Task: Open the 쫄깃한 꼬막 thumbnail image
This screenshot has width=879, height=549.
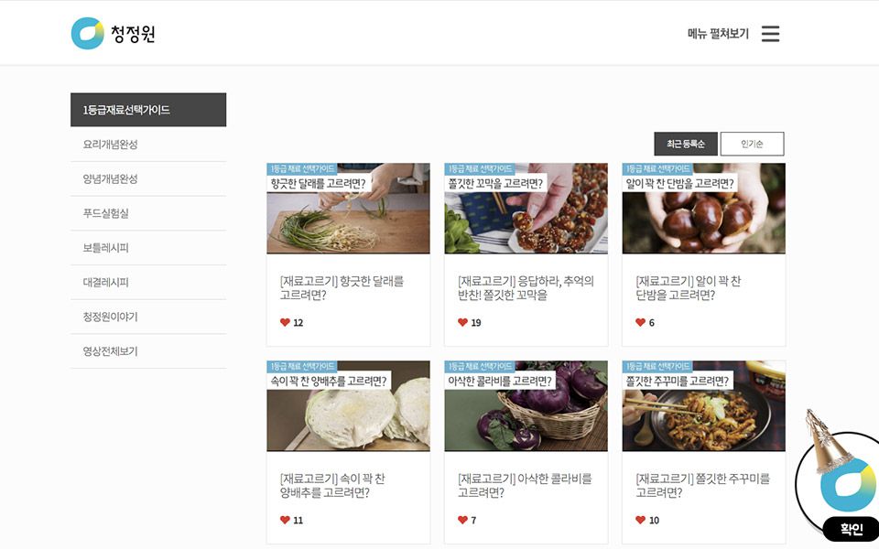Action: [x=526, y=209]
